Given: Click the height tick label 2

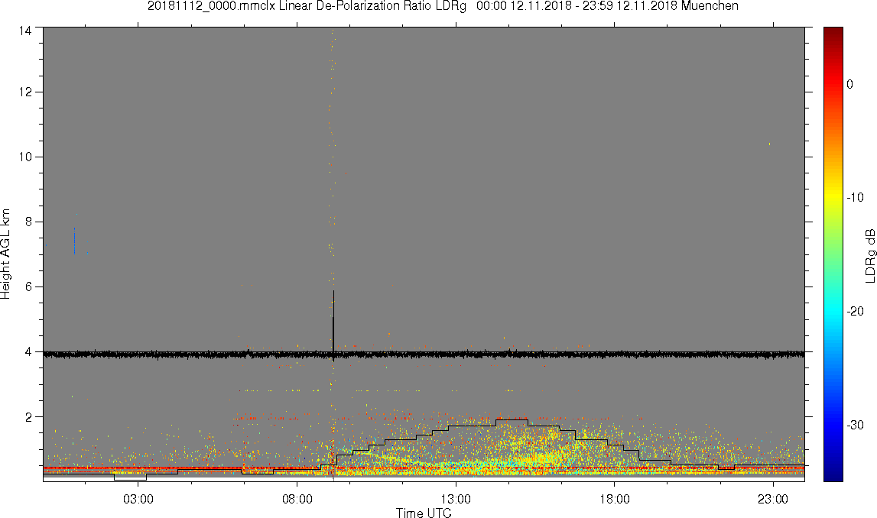Looking at the screenshot, I should pyautogui.click(x=28, y=417).
